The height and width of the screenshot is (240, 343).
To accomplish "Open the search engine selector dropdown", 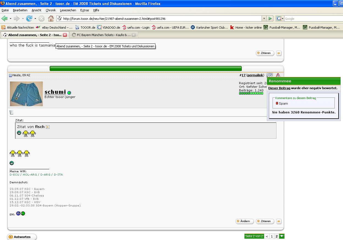I will 280,18.
